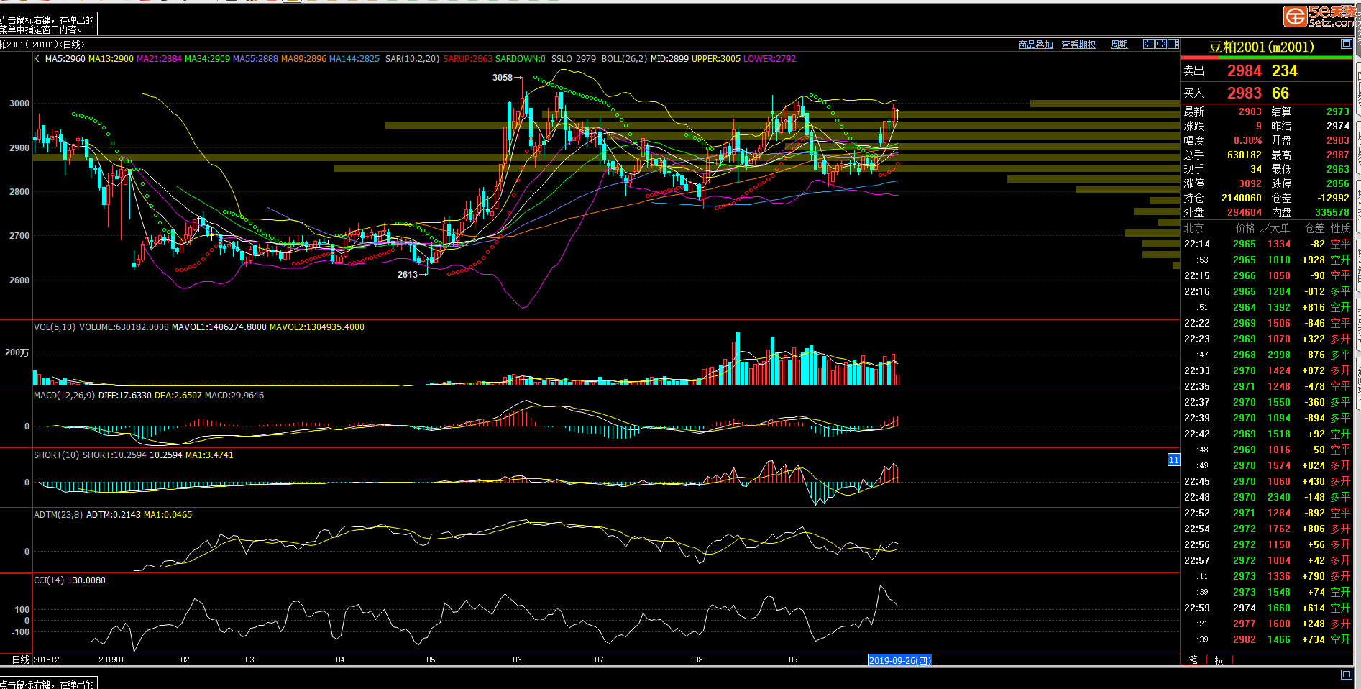Click the 外盘 value 294604
This screenshot has width=1361, height=689.
(x=1244, y=212)
